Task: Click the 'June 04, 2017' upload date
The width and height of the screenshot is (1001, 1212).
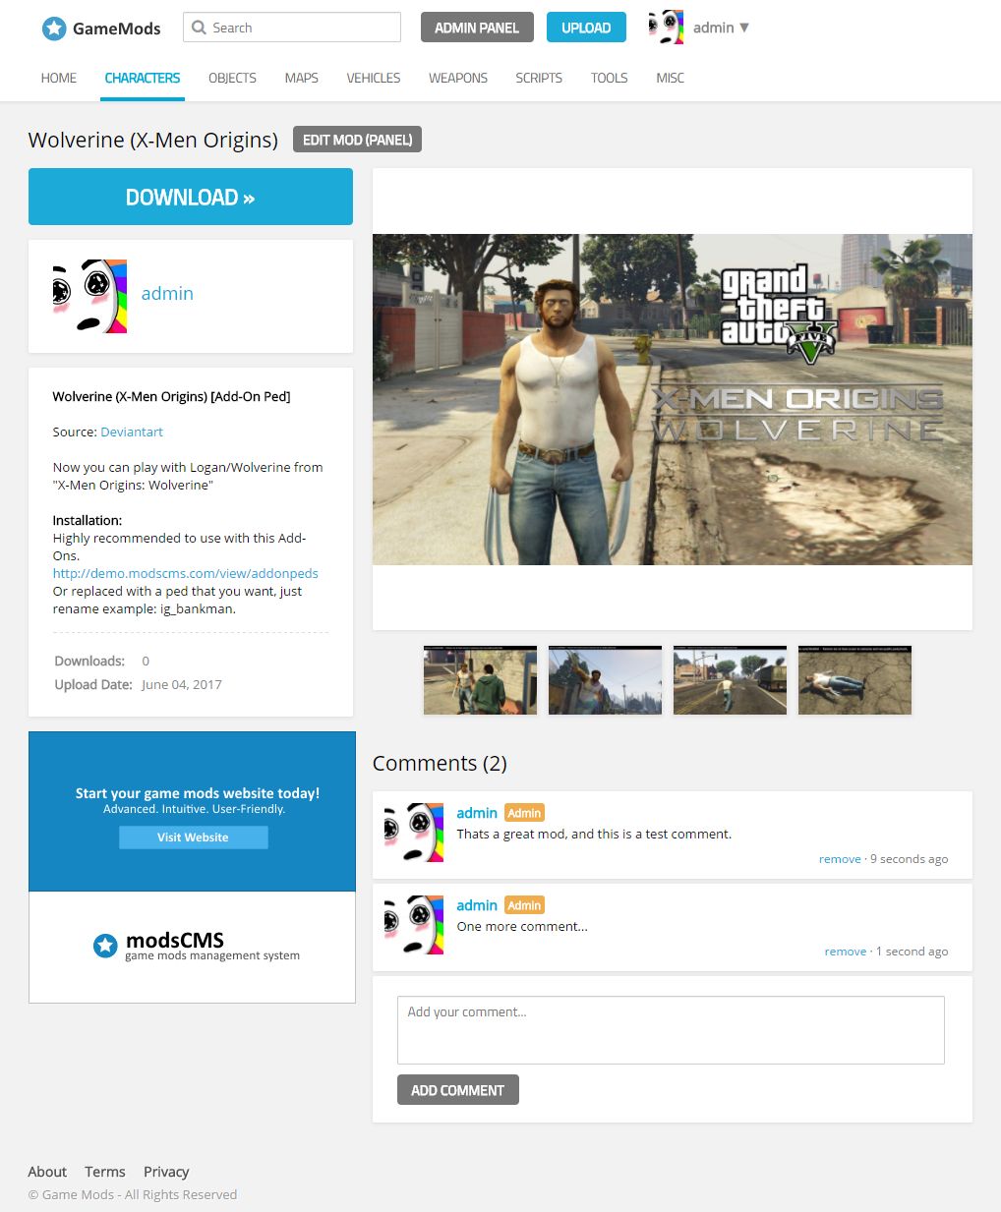Action: tap(182, 685)
